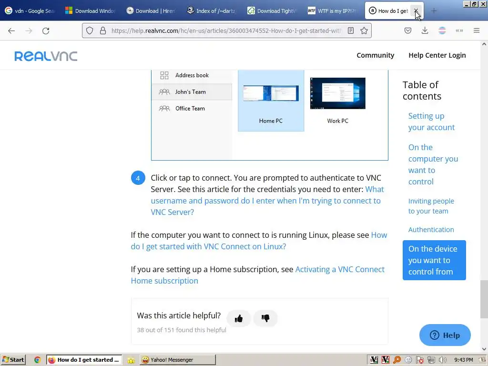Open second red VNC tray icon
The width and height of the screenshot is (488, 366).
pyautogui.click(x=385, y=360)
